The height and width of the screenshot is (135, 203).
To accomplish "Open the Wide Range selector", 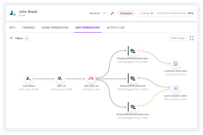I will 178,38.
